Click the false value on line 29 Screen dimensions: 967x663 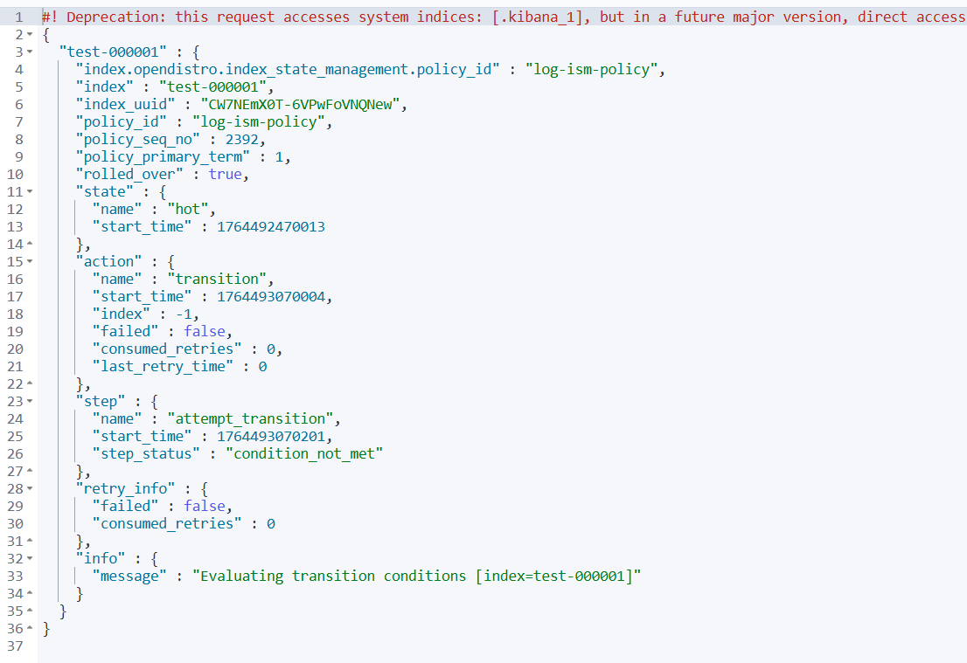pyautogui.click(x=205, y=506)
